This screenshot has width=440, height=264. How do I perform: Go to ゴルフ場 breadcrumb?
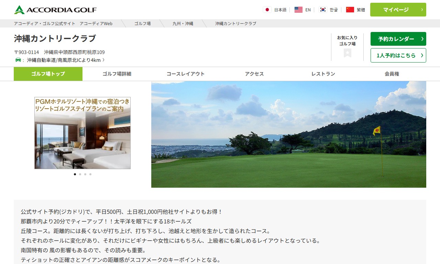point(142,23)
